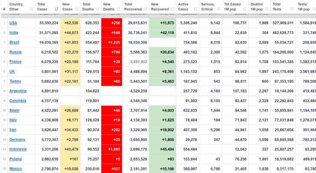Select Spain active cases 632,935
316x173 pixels.
[190, 110]
